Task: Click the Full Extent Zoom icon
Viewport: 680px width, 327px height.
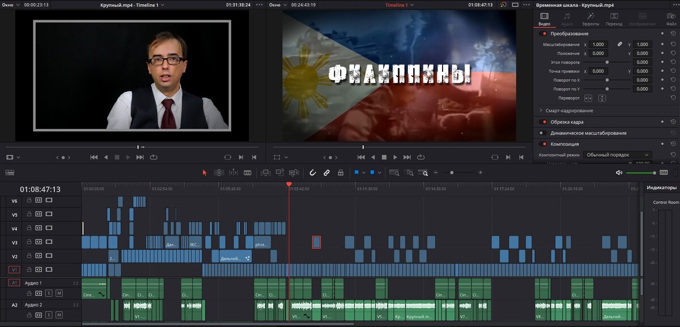Action: 394,173
